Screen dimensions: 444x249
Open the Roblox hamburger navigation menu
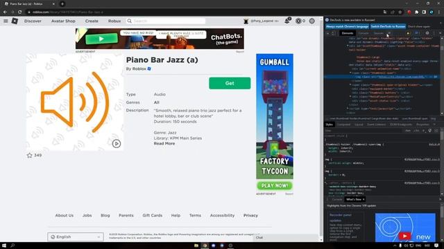click(6, 21)
